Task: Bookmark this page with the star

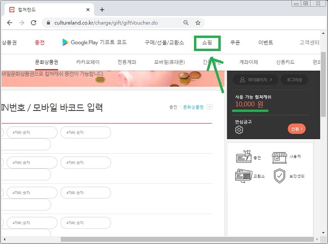Action: [198, 22]
